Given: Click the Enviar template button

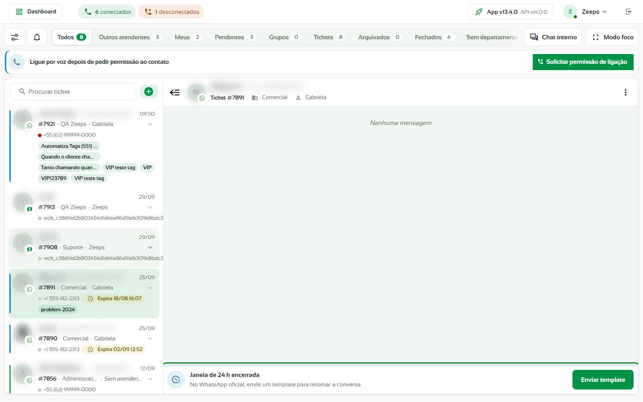Looking at the screenshot, I should 603,380.
